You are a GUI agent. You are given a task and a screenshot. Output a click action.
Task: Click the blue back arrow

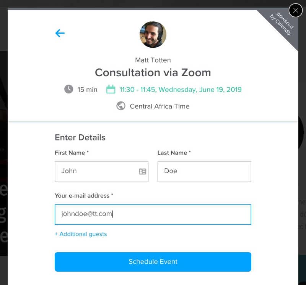(60, 33)
